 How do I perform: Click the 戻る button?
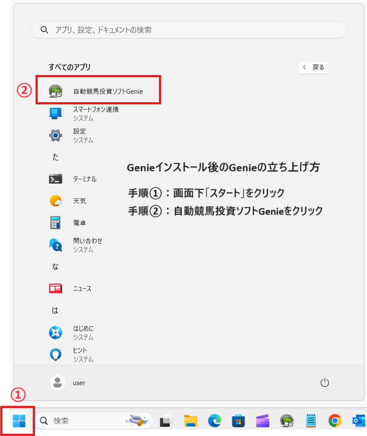point(313,67)
